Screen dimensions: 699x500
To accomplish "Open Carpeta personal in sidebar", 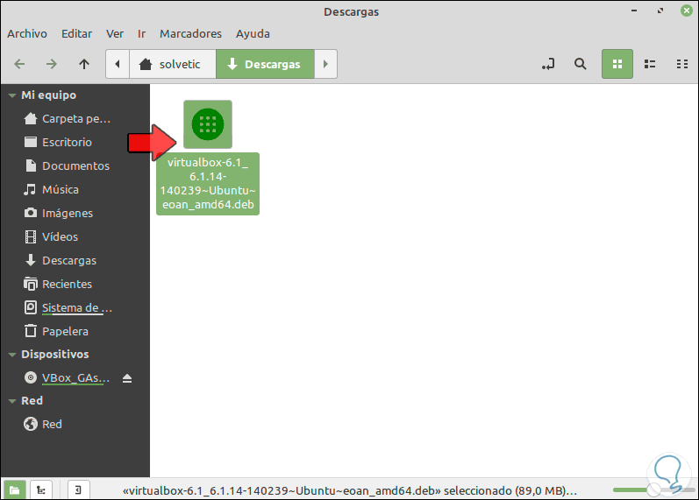I will (x=75, y=118).
